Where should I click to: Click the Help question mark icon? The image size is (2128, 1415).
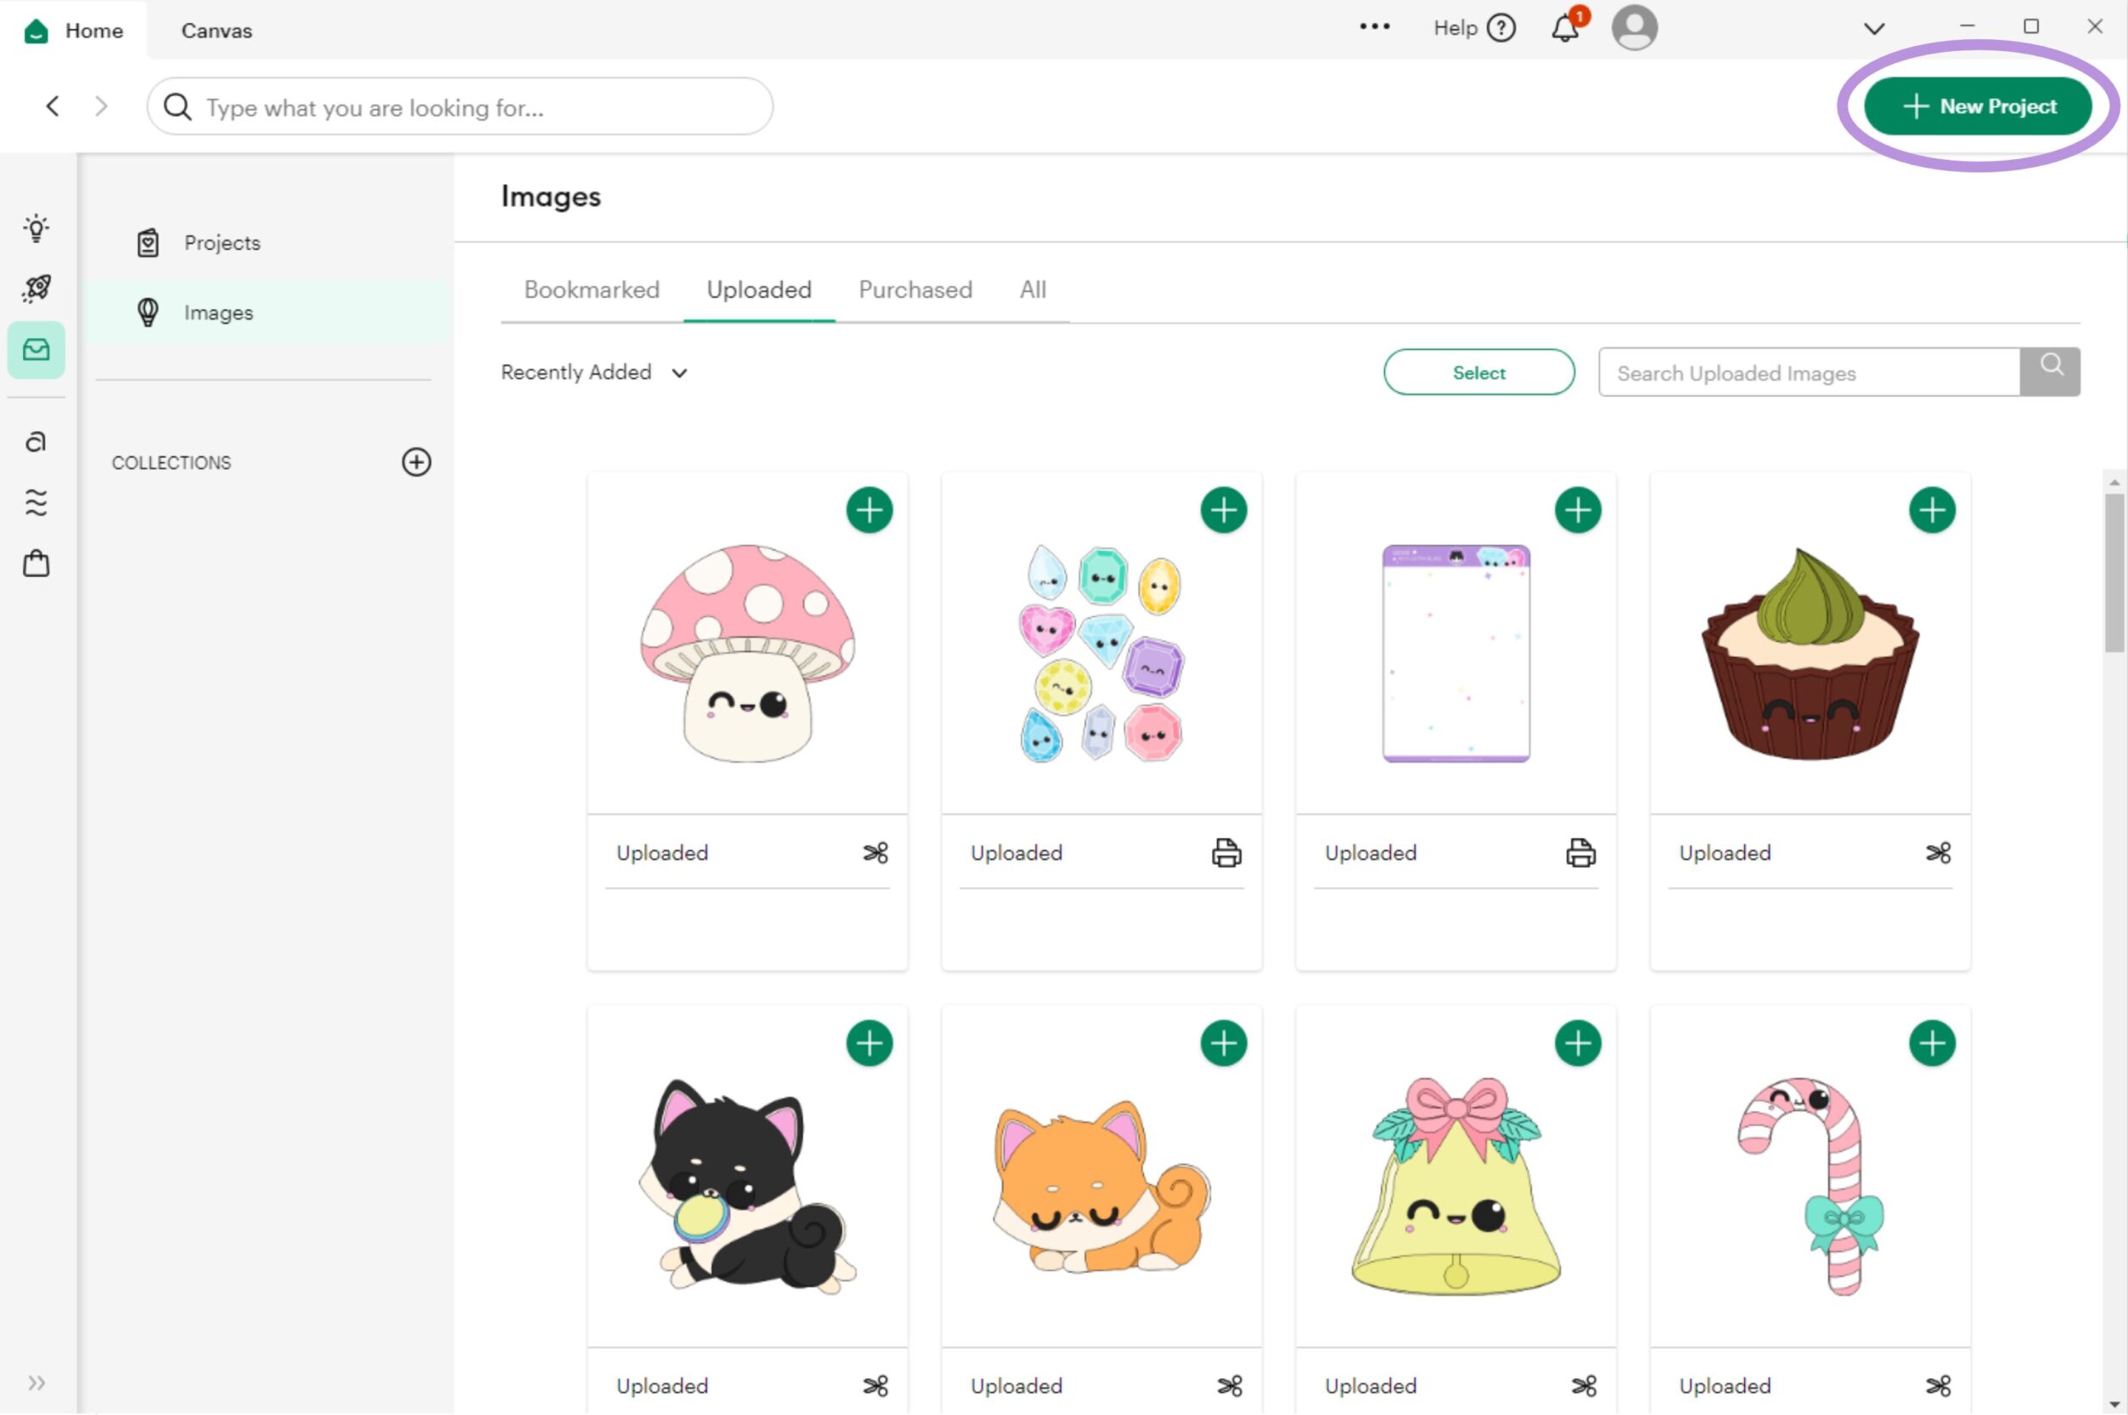tap(1501, 28)
